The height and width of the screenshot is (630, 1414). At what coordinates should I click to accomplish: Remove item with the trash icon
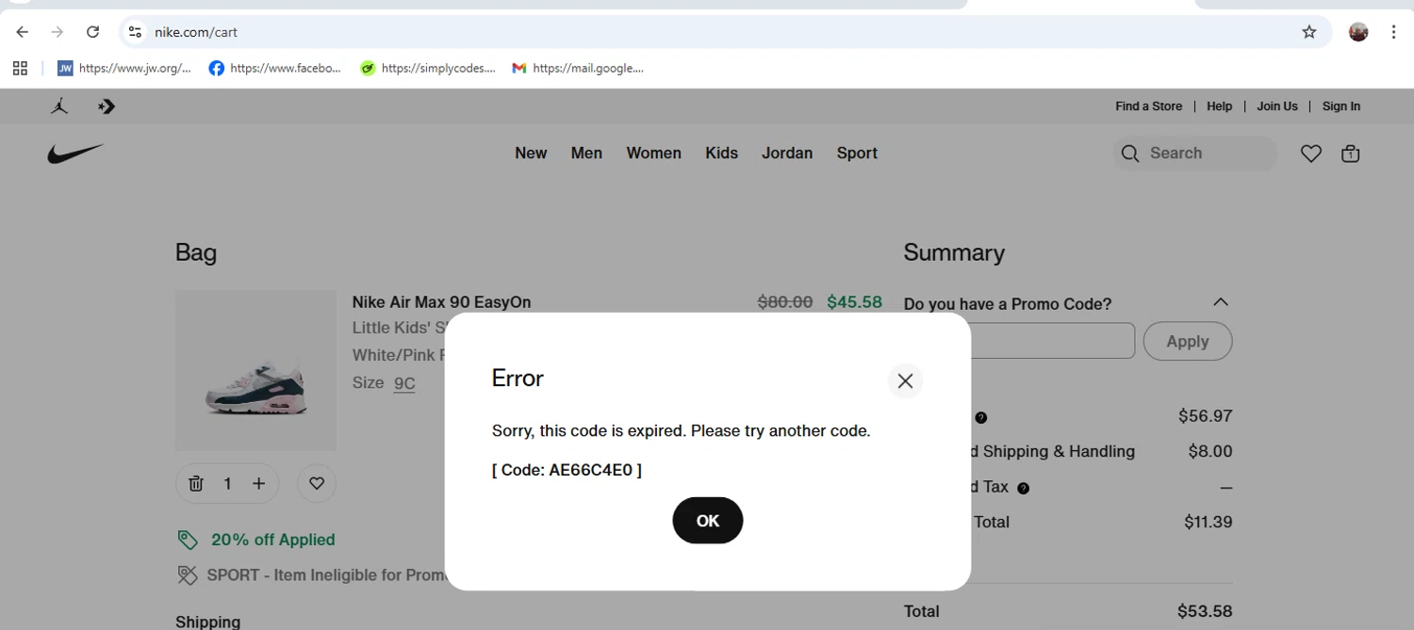point(196,484)
